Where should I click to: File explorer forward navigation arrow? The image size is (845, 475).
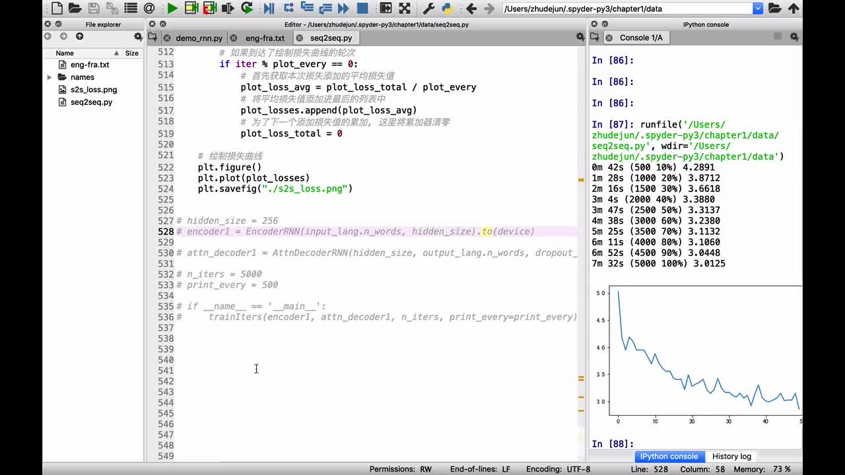tap(63, 36)
